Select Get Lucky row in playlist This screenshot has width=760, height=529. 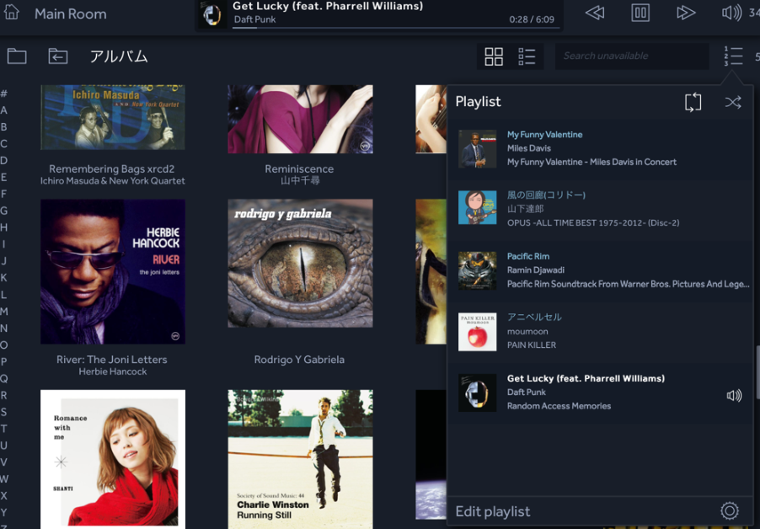coord(600,393)
